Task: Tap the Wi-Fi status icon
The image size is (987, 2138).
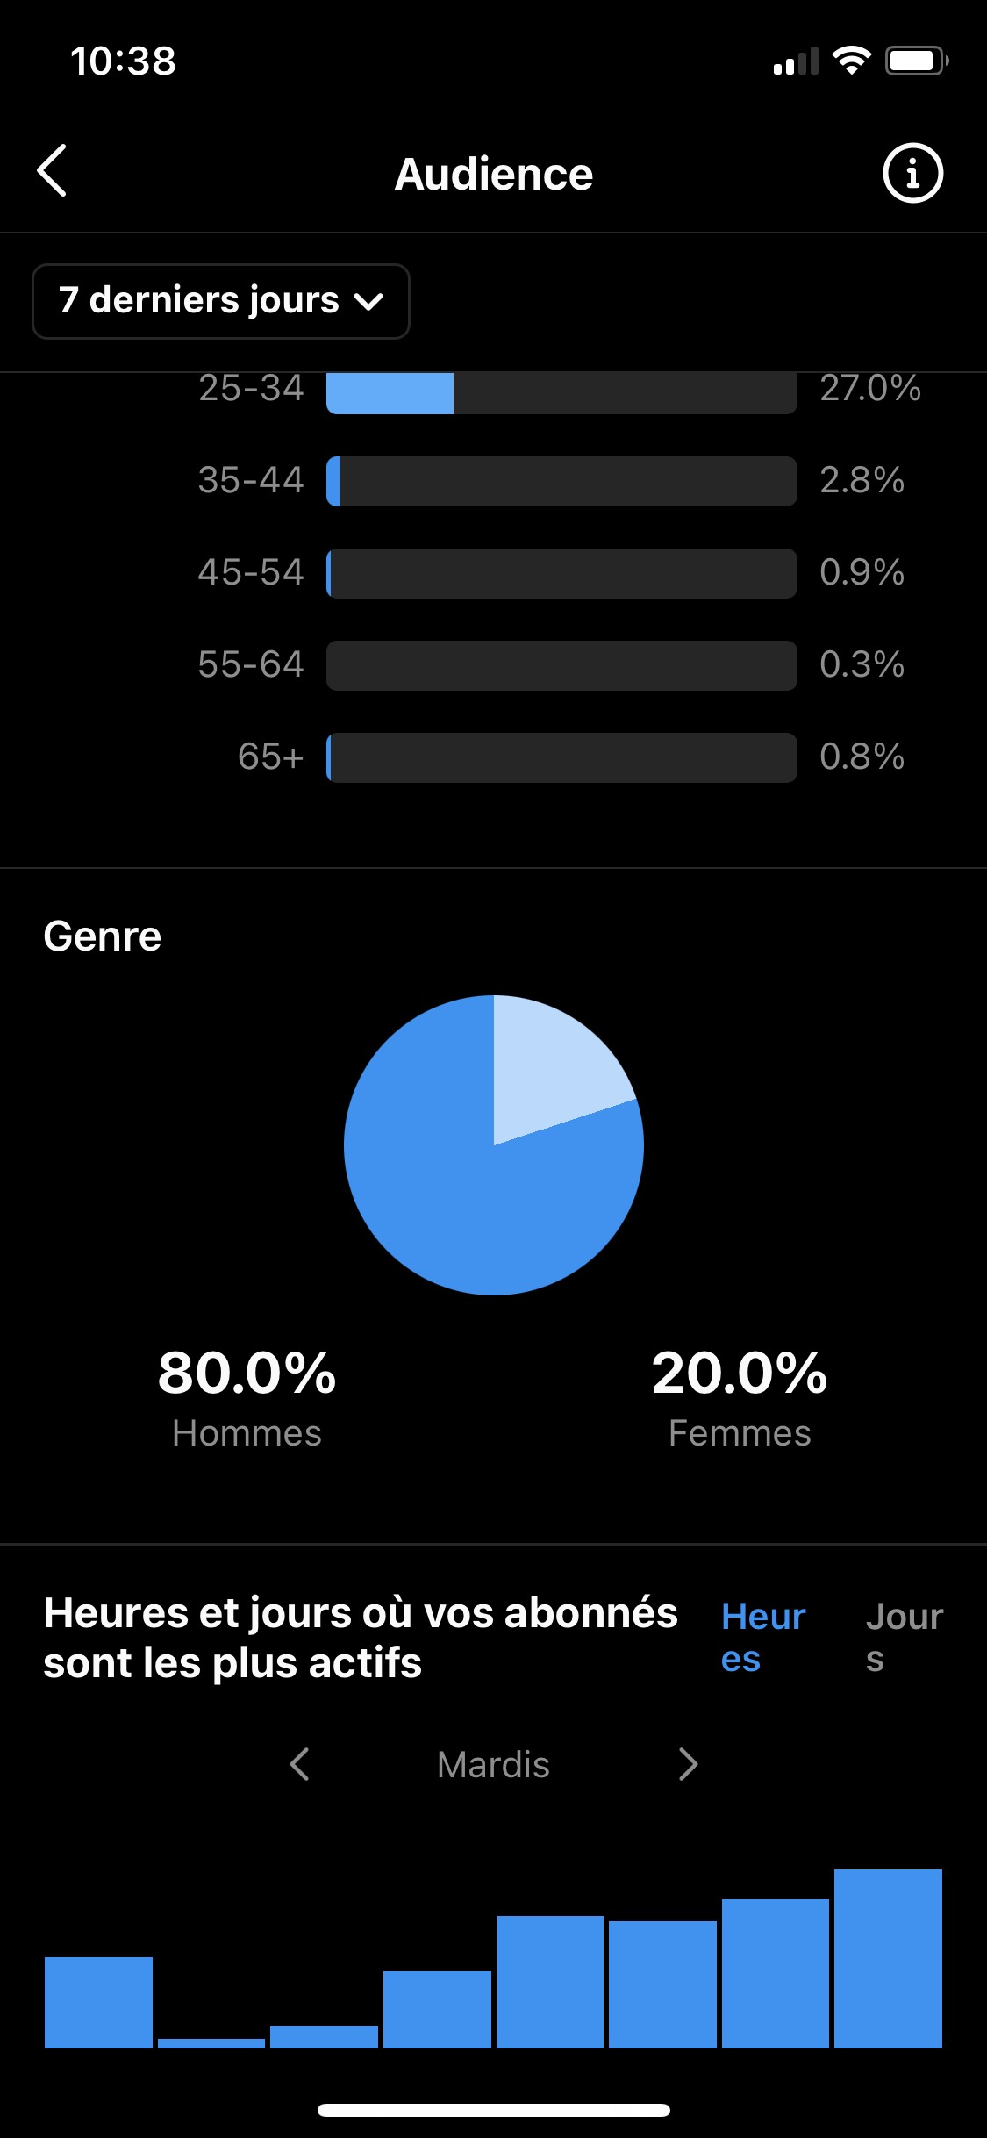Action: click(850, 61)
